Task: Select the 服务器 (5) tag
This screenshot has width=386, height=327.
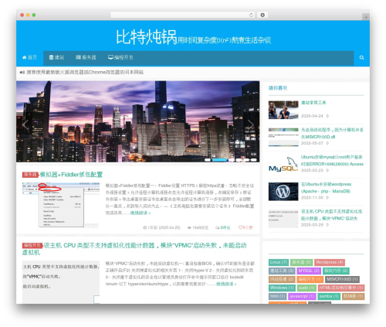Action: click(x=301, y=262)
